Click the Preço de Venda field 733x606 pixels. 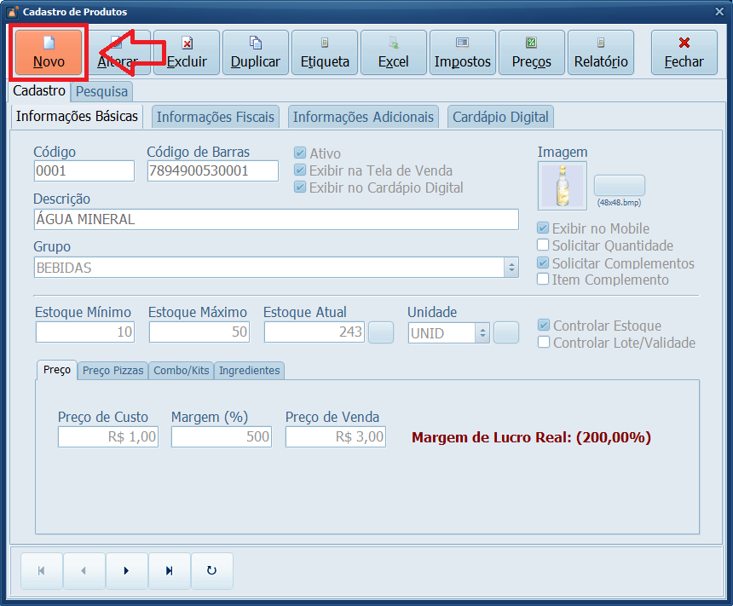coord(336,436)
